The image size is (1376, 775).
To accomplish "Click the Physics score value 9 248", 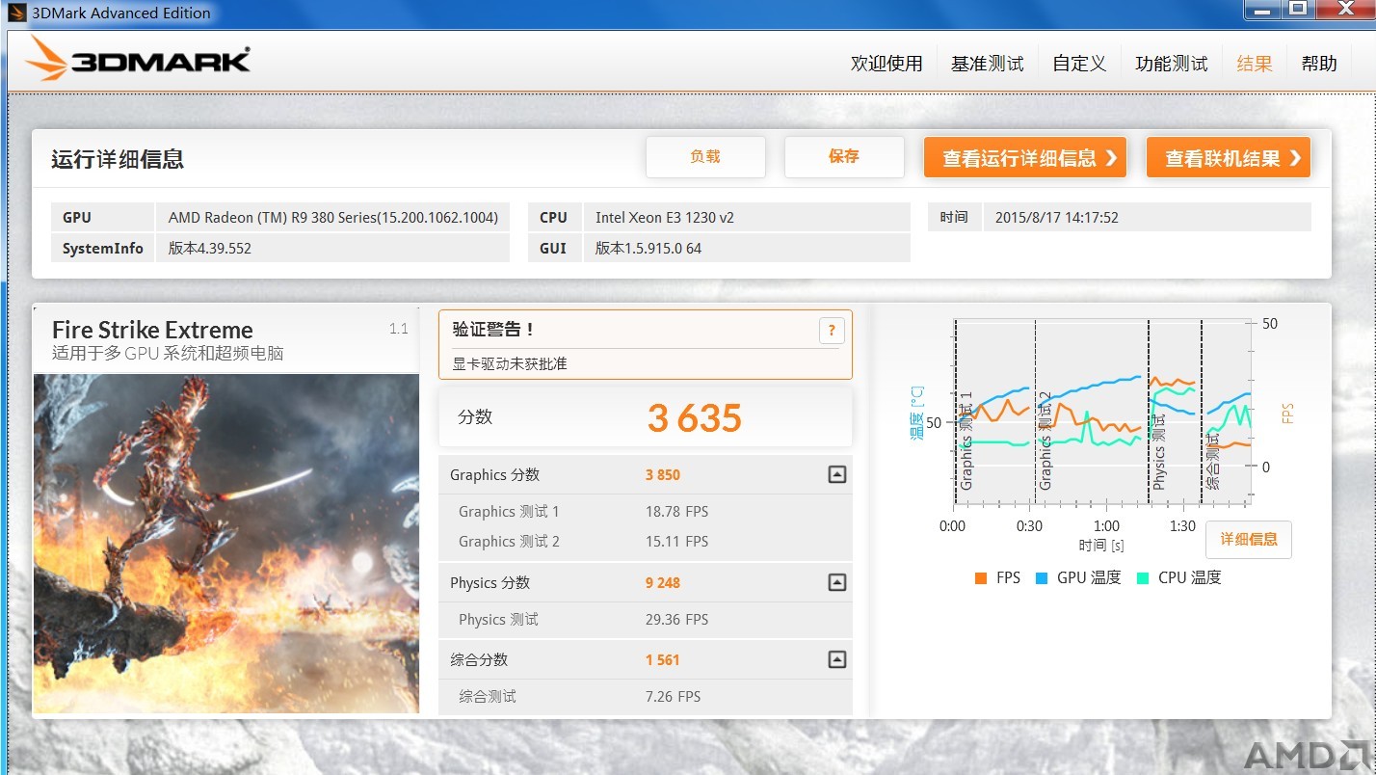I will [663, 582].
